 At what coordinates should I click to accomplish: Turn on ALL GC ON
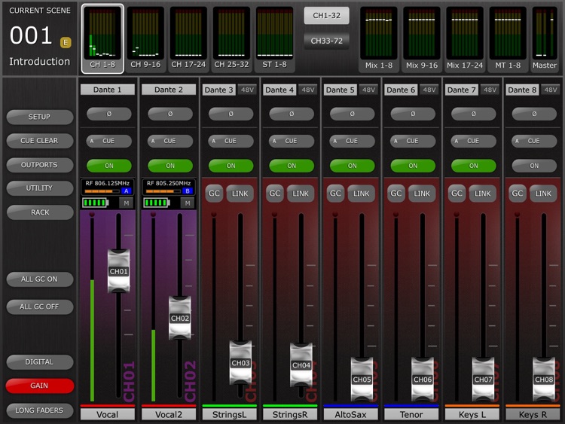tap(40, 279)
